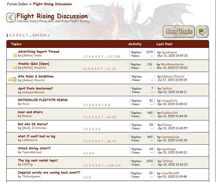Click the padlock icon on Site Rules & Guidelines
Viewport: 216px width, 182px height.
(14, 79)
